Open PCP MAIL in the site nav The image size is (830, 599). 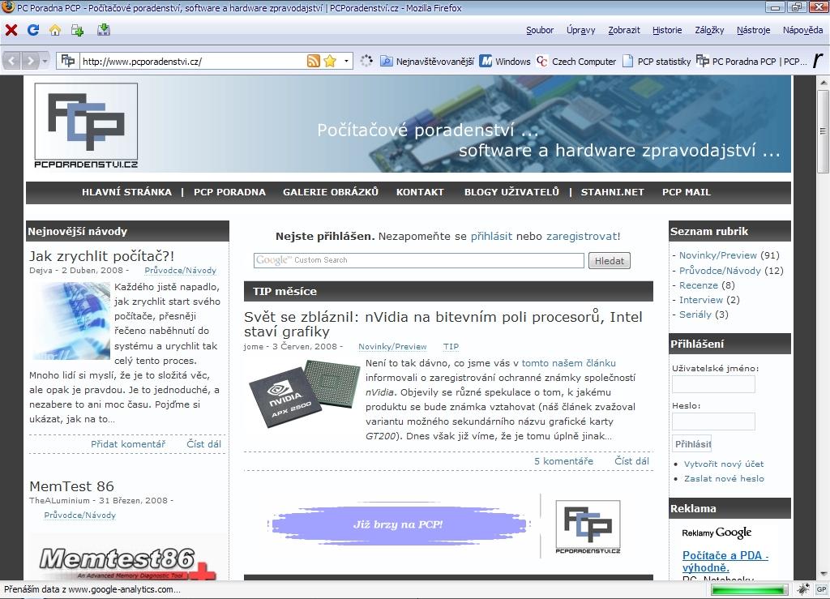click(686, 192)
